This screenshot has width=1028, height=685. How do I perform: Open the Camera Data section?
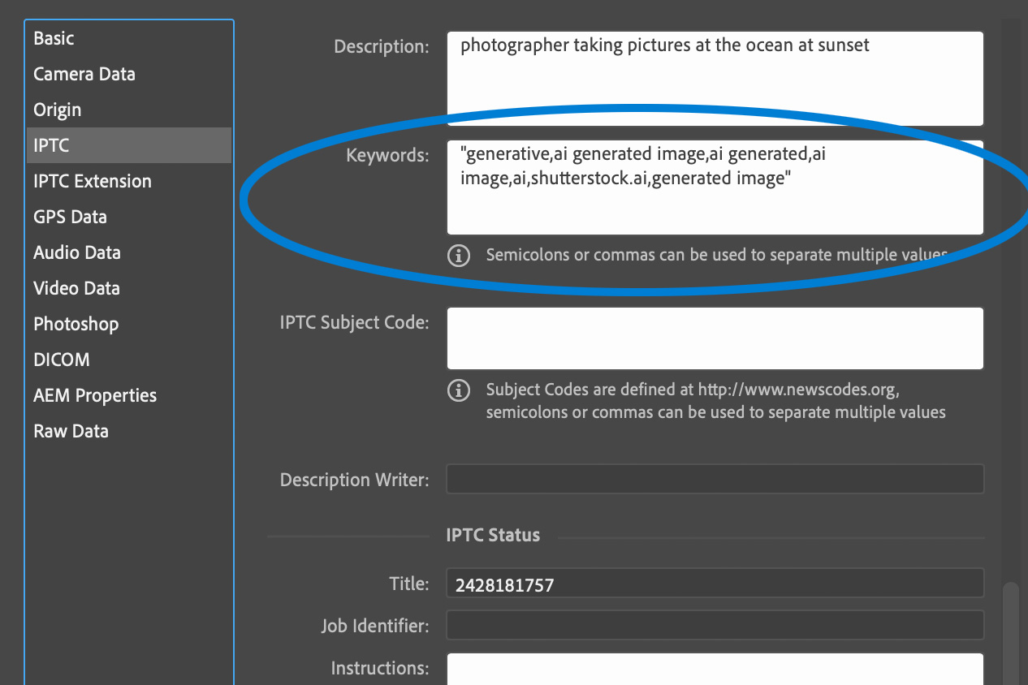click(84, 74)
